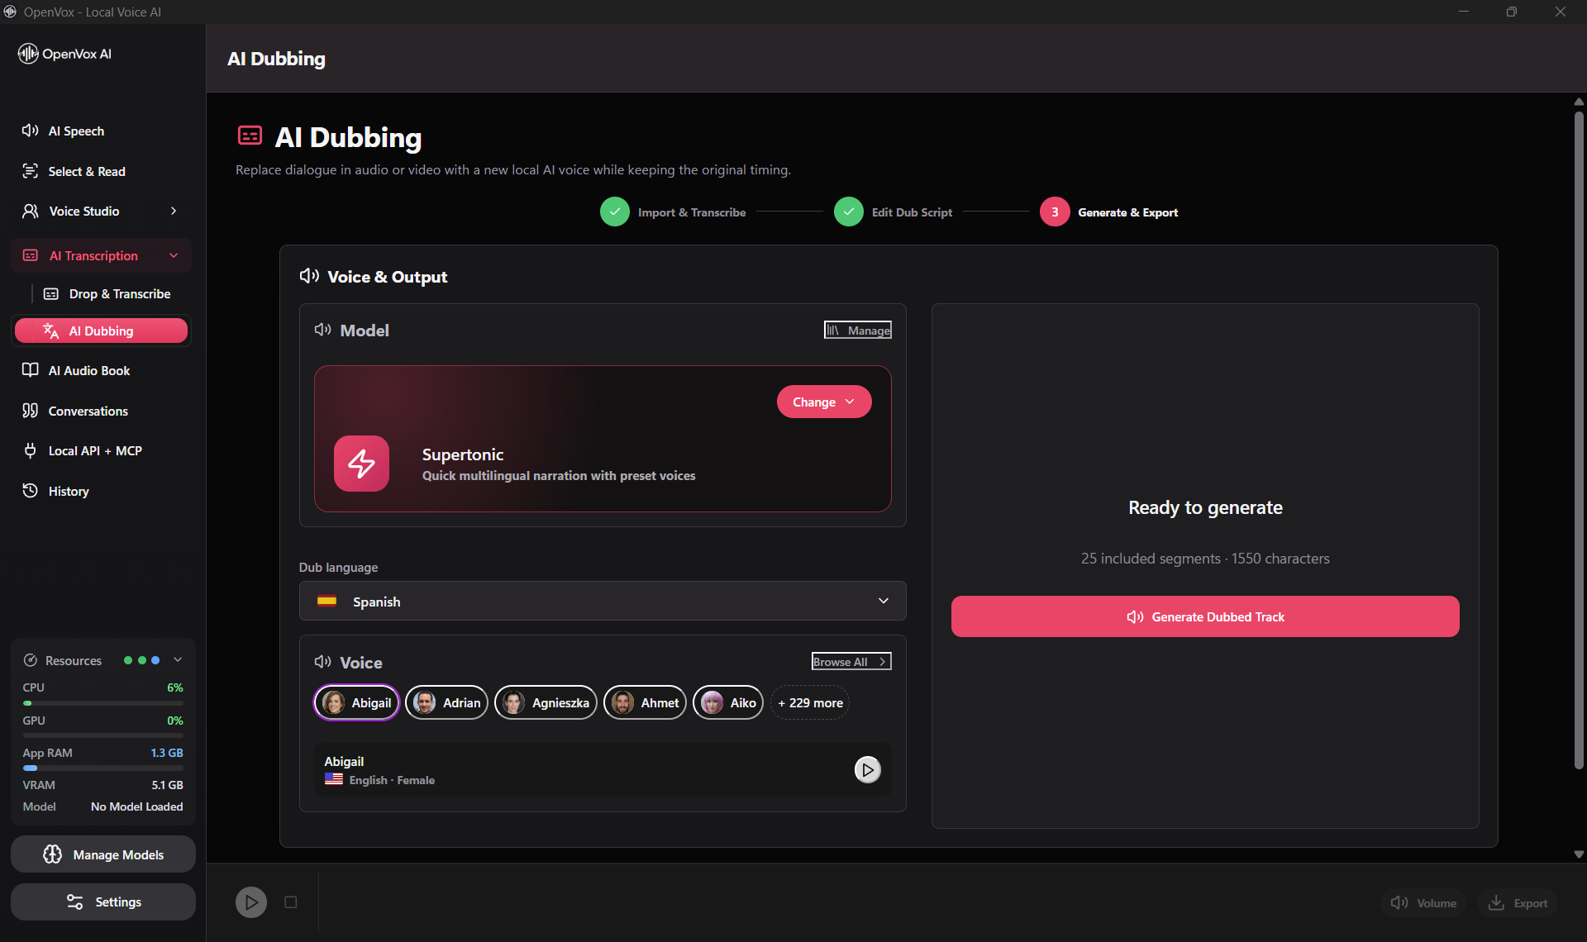Open History in the sidebar

click(x=102, y=491)
